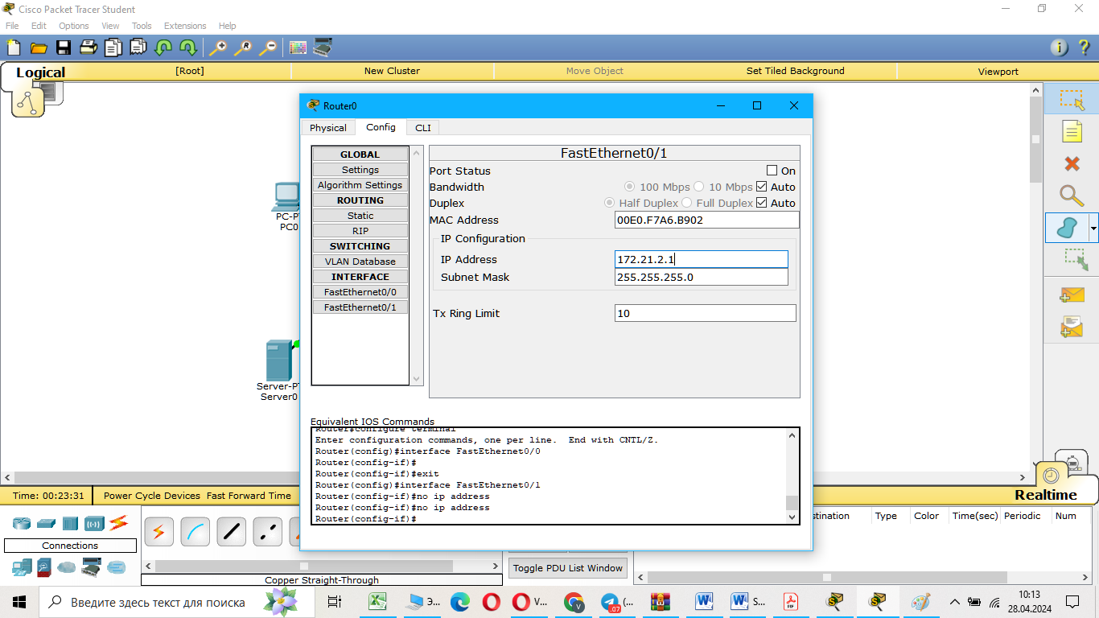Select the Hubs device category

click(70, 523)
